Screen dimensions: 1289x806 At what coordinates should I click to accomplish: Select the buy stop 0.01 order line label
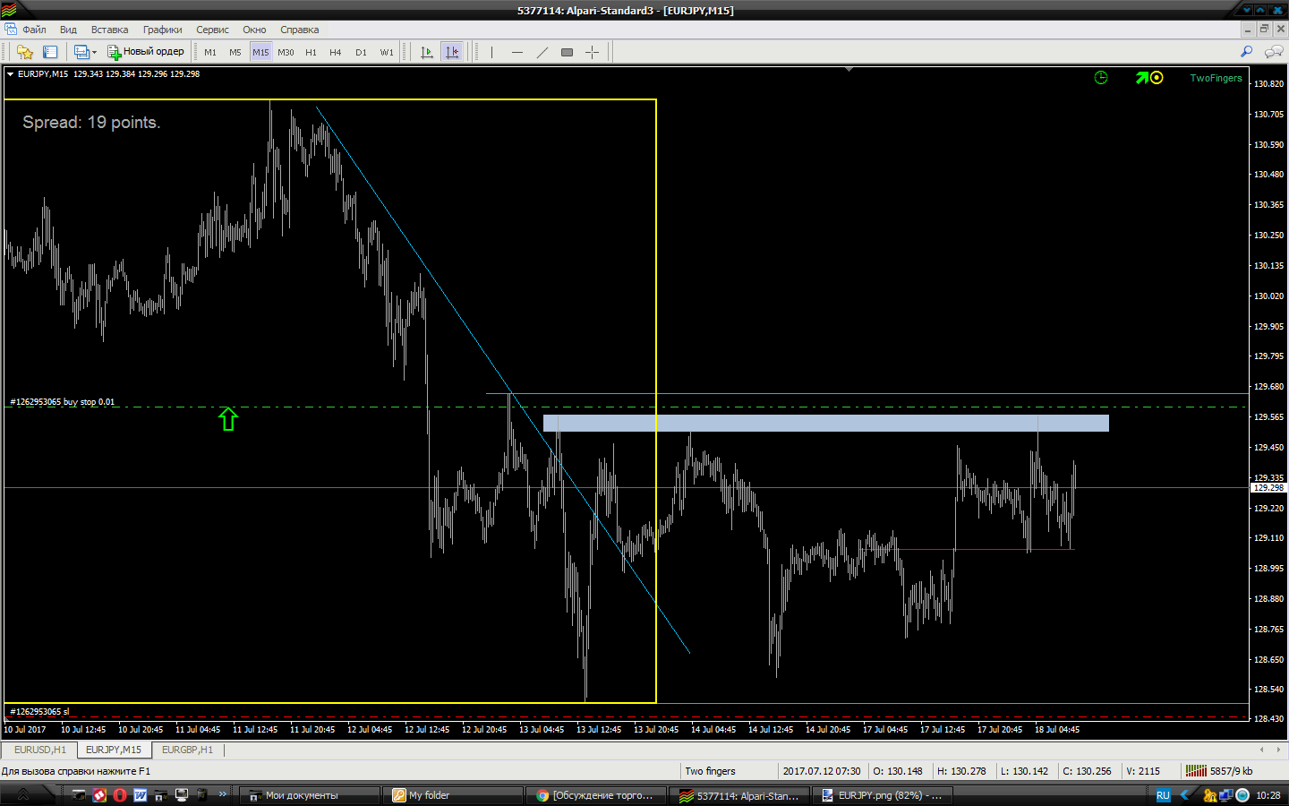tap(62, 401)
